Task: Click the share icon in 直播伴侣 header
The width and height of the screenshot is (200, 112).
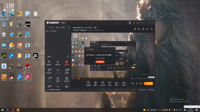Action: coord(151,29)
